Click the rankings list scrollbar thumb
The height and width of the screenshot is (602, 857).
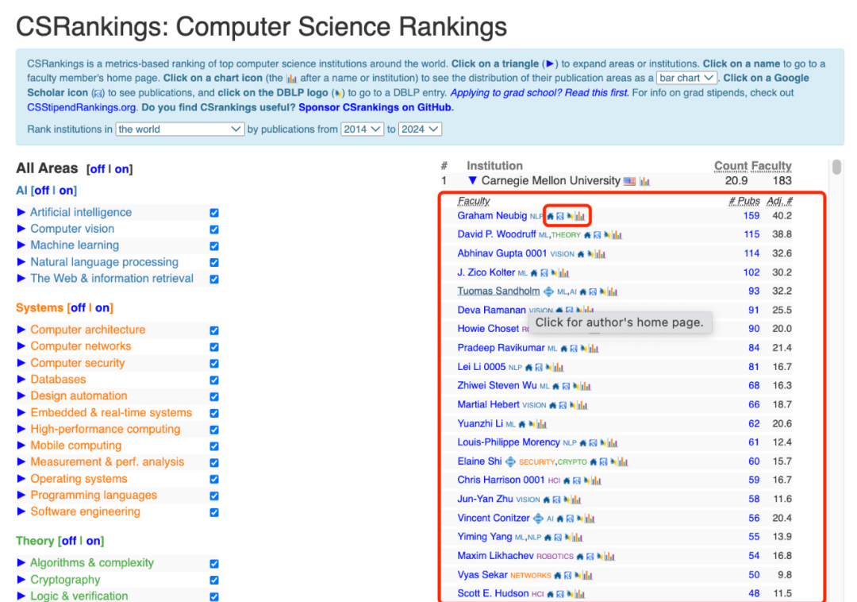click(836, 167)
